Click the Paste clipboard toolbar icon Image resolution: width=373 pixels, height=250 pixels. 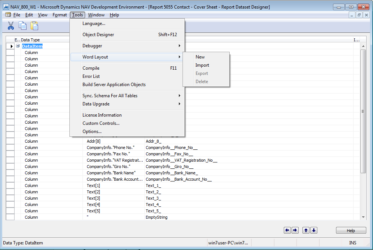coord(34,26)
